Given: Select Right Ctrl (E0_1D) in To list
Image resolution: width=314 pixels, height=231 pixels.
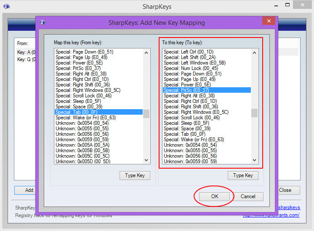Looking at the screenshot, I should [x=207, y=101].
